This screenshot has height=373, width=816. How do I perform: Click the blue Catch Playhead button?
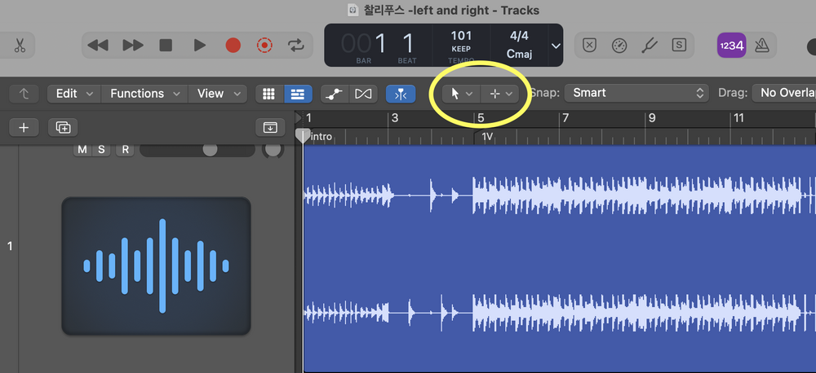click(400, 94)
